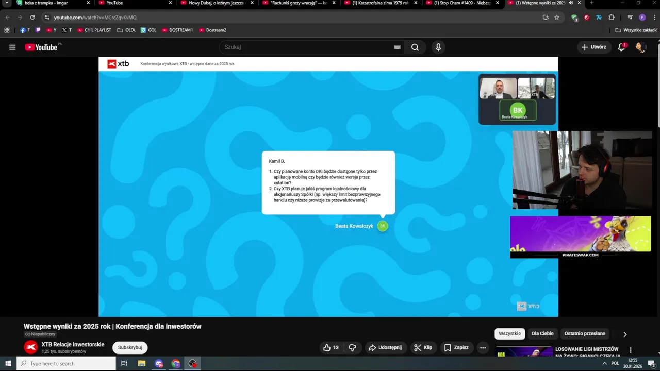Open Windows notification center icon
This screenshot has height=371, width=660.
[651, 363]
